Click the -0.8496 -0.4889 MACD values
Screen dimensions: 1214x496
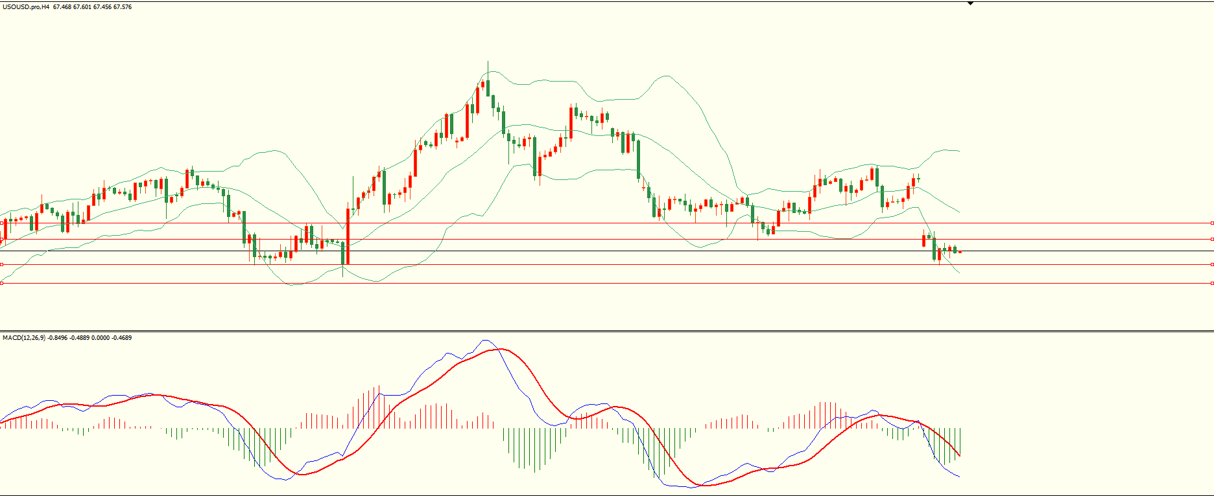(x=69, y=338)
